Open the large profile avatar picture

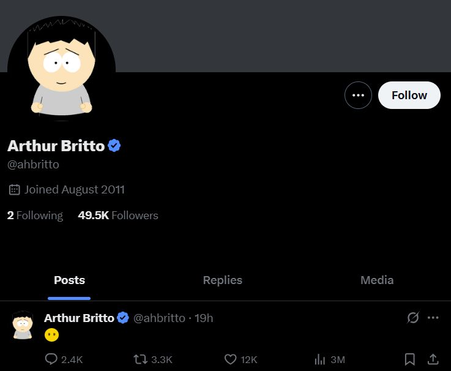(x=61, y=70)
